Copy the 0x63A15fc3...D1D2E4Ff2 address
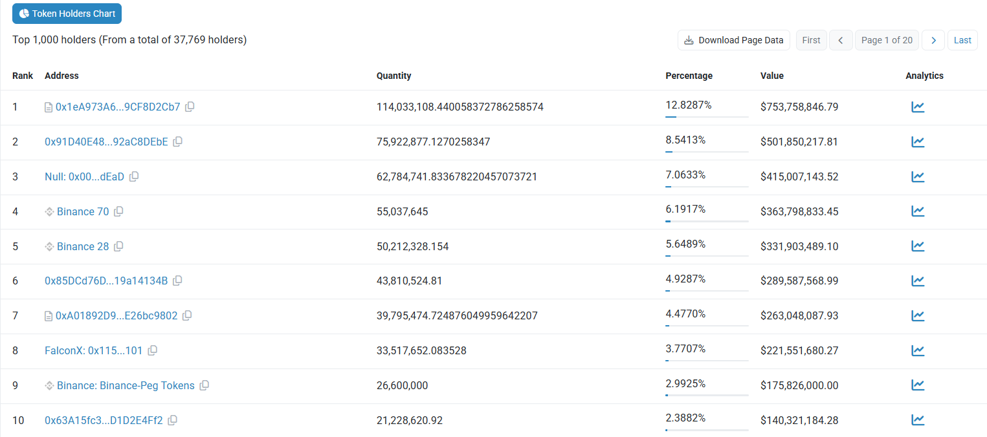The width and height of the screenshot is (987, 437). (x=172, y=421)
